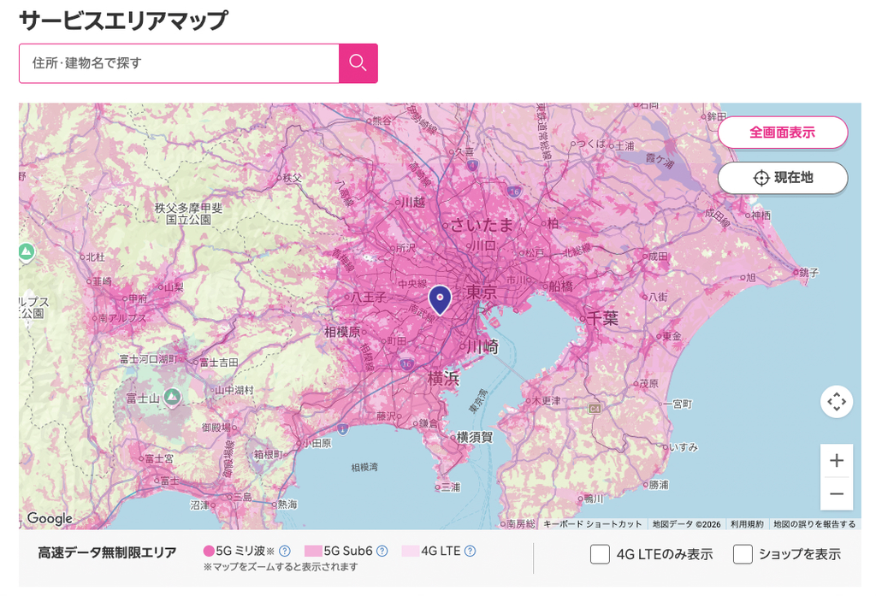Click the magnifier search button

(x=358, y=63)
